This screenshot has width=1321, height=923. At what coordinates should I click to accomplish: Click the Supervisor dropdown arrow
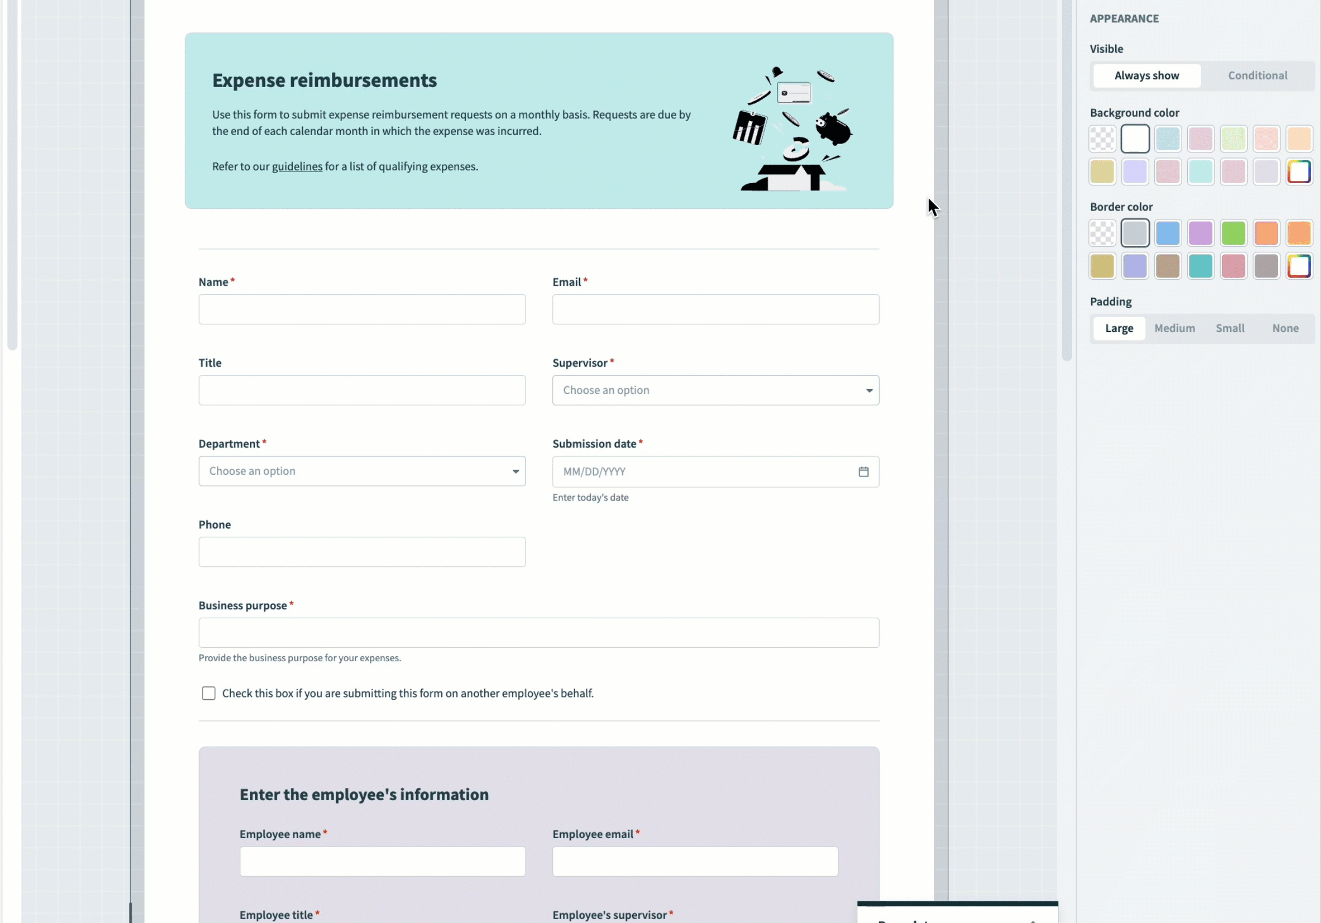(x=869, y=391)
